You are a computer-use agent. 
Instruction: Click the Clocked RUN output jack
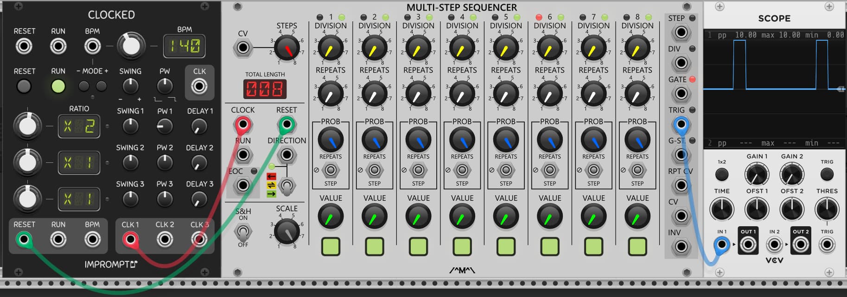[x=58, y=239]
